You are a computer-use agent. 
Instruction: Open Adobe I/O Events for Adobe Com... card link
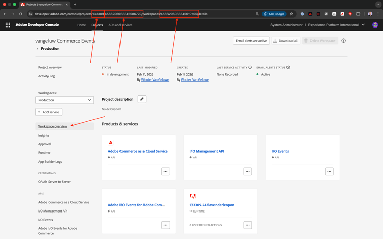[x=136, y=205]
